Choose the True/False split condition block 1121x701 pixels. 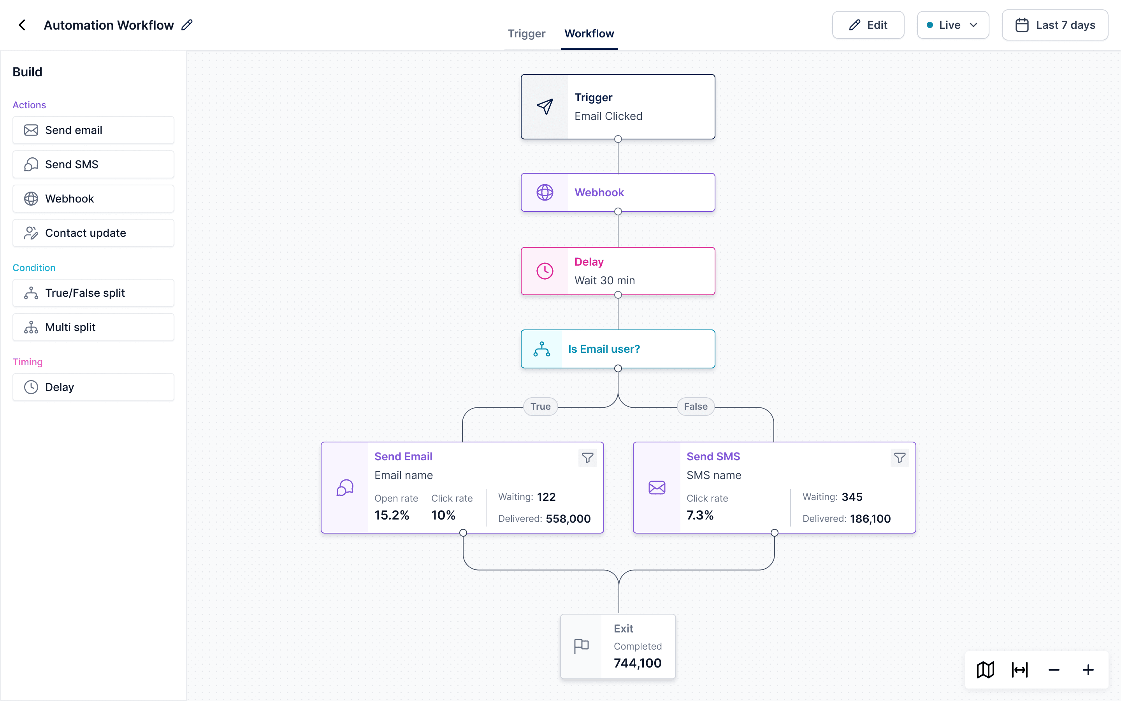(93, 293)
